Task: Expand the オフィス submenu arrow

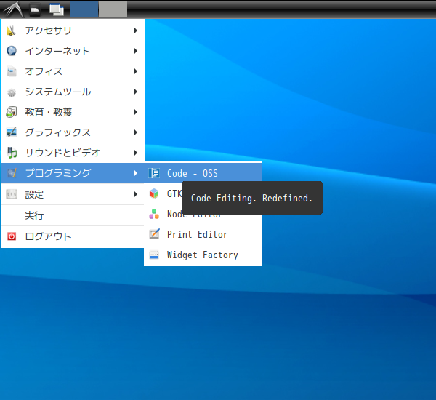Action: [135, 71]
